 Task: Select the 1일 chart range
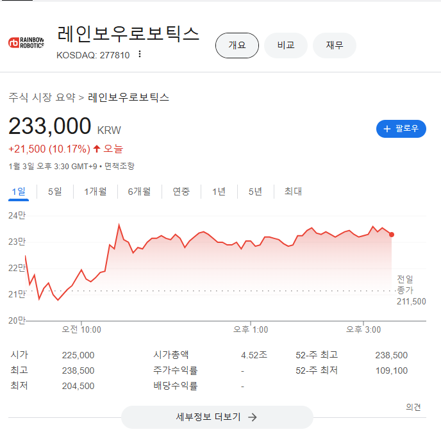[x=19, y=192]
